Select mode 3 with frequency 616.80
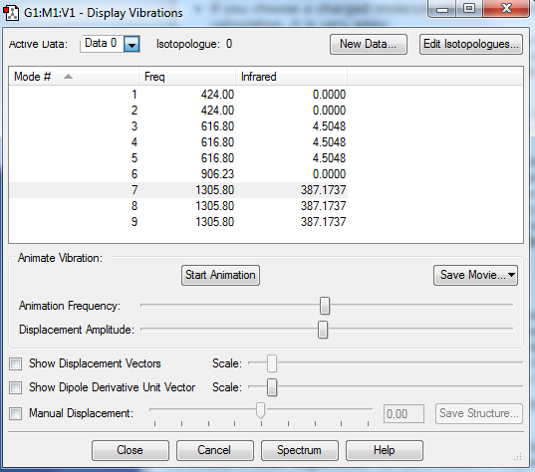Screen dimensions: 535x472 click(x=178, y=126)
